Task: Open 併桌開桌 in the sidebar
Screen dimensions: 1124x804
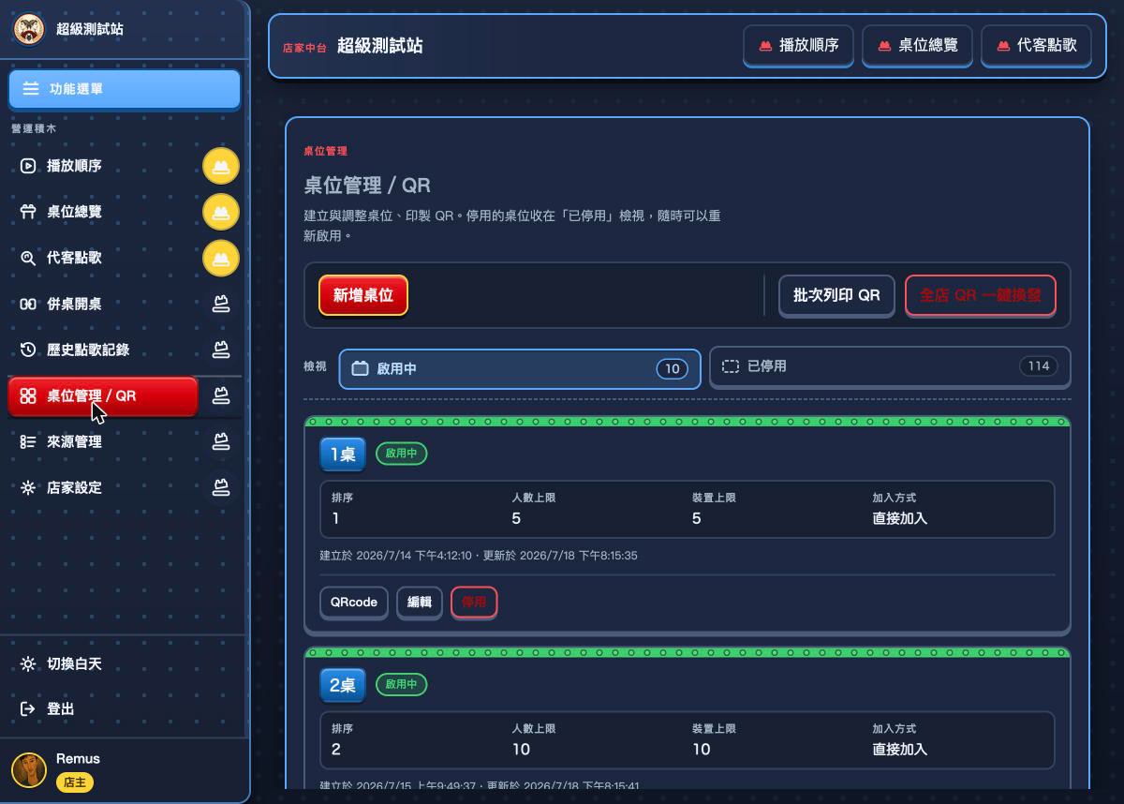Action: point(103,304)
